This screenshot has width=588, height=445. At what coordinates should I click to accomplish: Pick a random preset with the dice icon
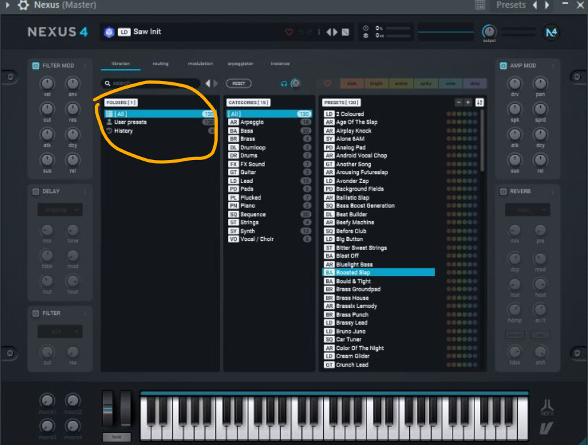345,33
